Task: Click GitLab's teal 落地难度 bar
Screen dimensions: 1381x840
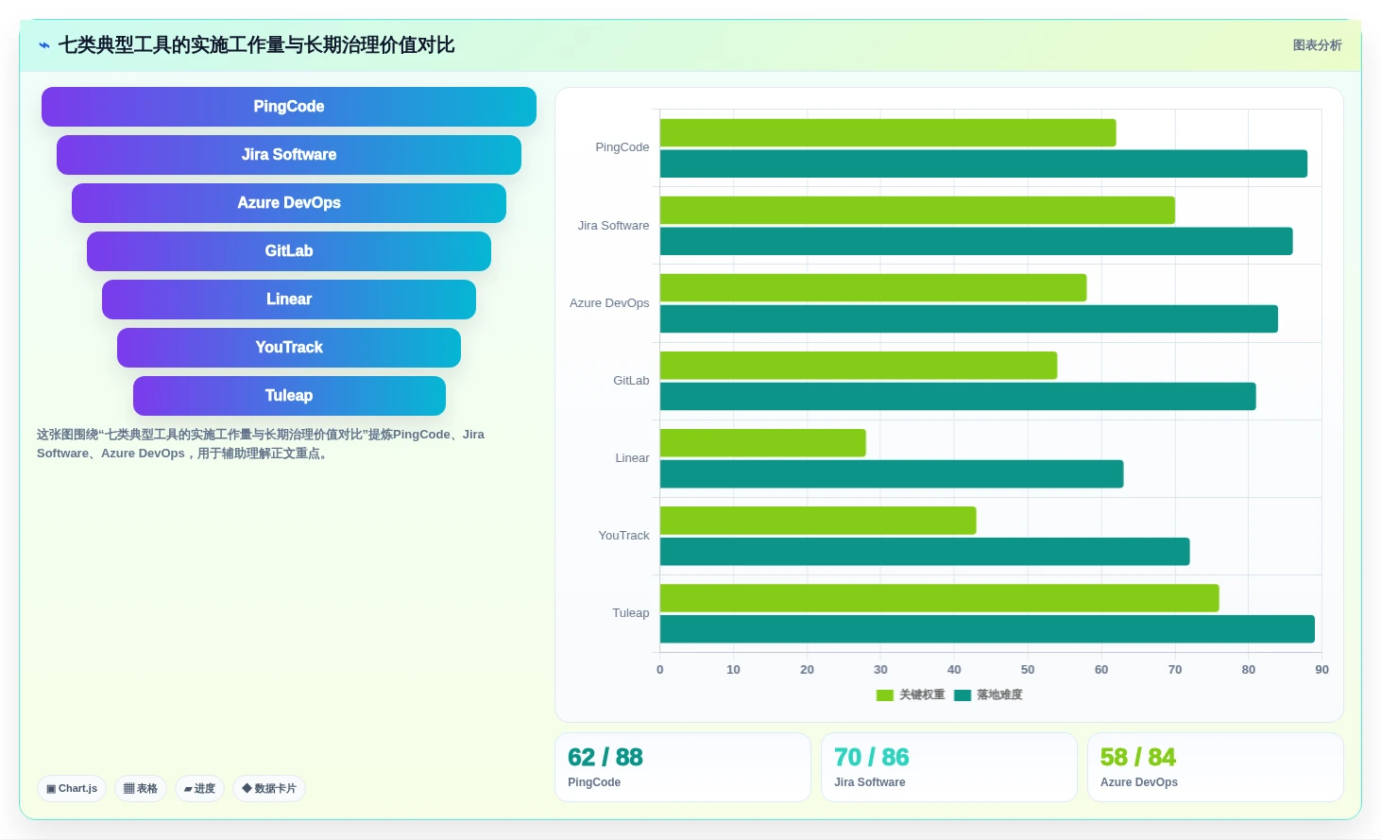Action: [x=958, y=397]
